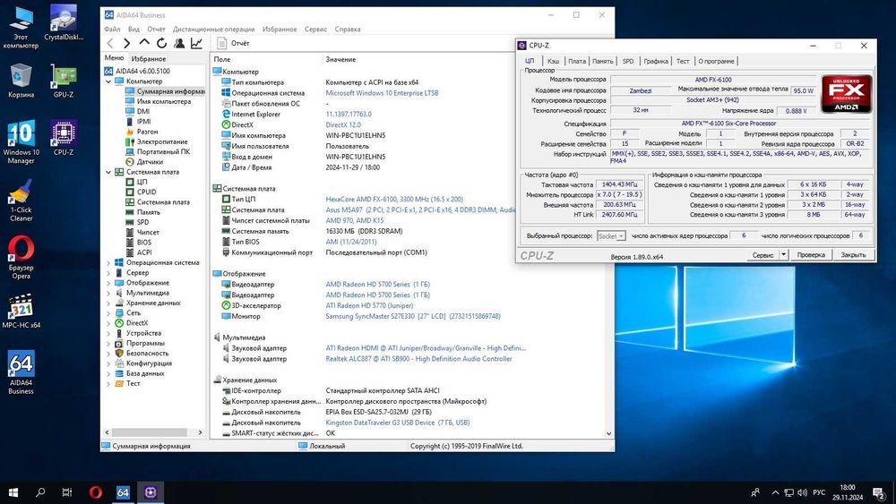Viewport: 896px width, 504px height.
Task: Switch to the Графика tab in CPU-Z
Action: pyautogui.click(x=656, y=61)
